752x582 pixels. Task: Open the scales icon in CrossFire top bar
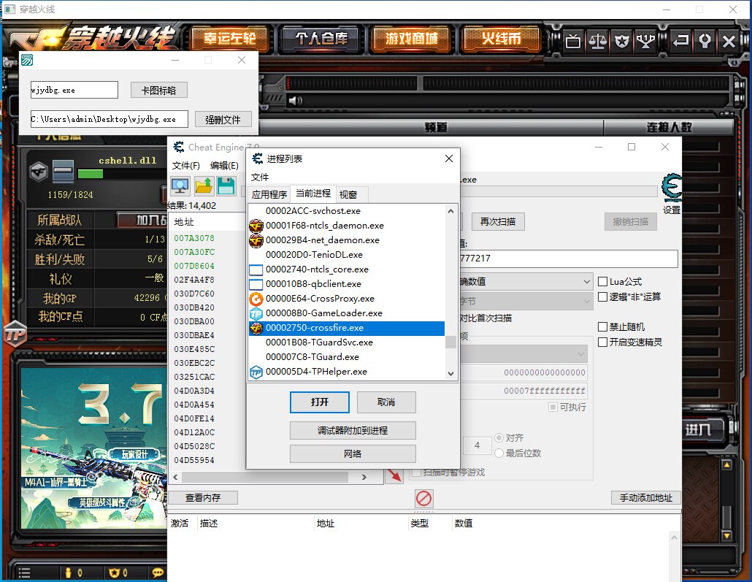click(x=597, y=42)
